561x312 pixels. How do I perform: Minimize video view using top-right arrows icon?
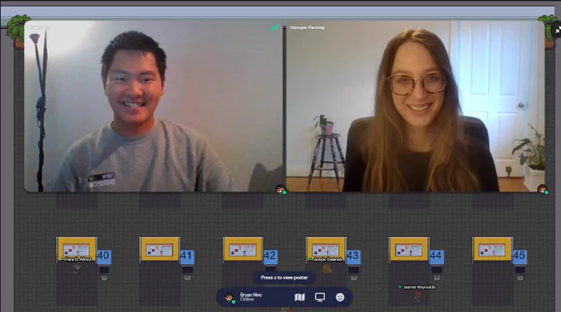[557, 30]
